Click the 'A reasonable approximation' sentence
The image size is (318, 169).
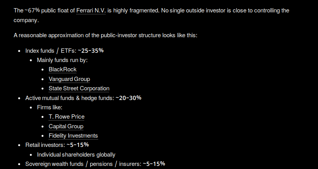[x=105, y=35]
